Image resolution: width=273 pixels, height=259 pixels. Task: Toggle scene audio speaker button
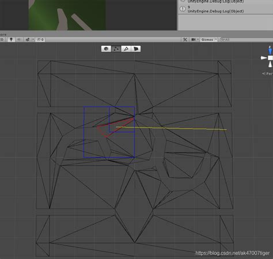tap(19, 39)
